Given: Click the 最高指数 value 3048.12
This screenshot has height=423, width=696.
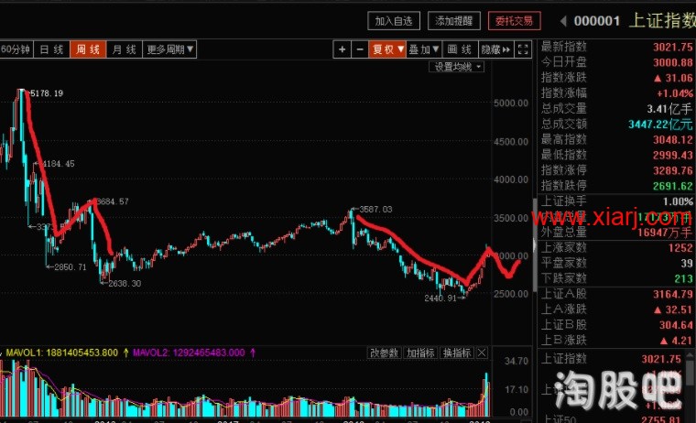Looking at the screenshot, I should 672,140.
